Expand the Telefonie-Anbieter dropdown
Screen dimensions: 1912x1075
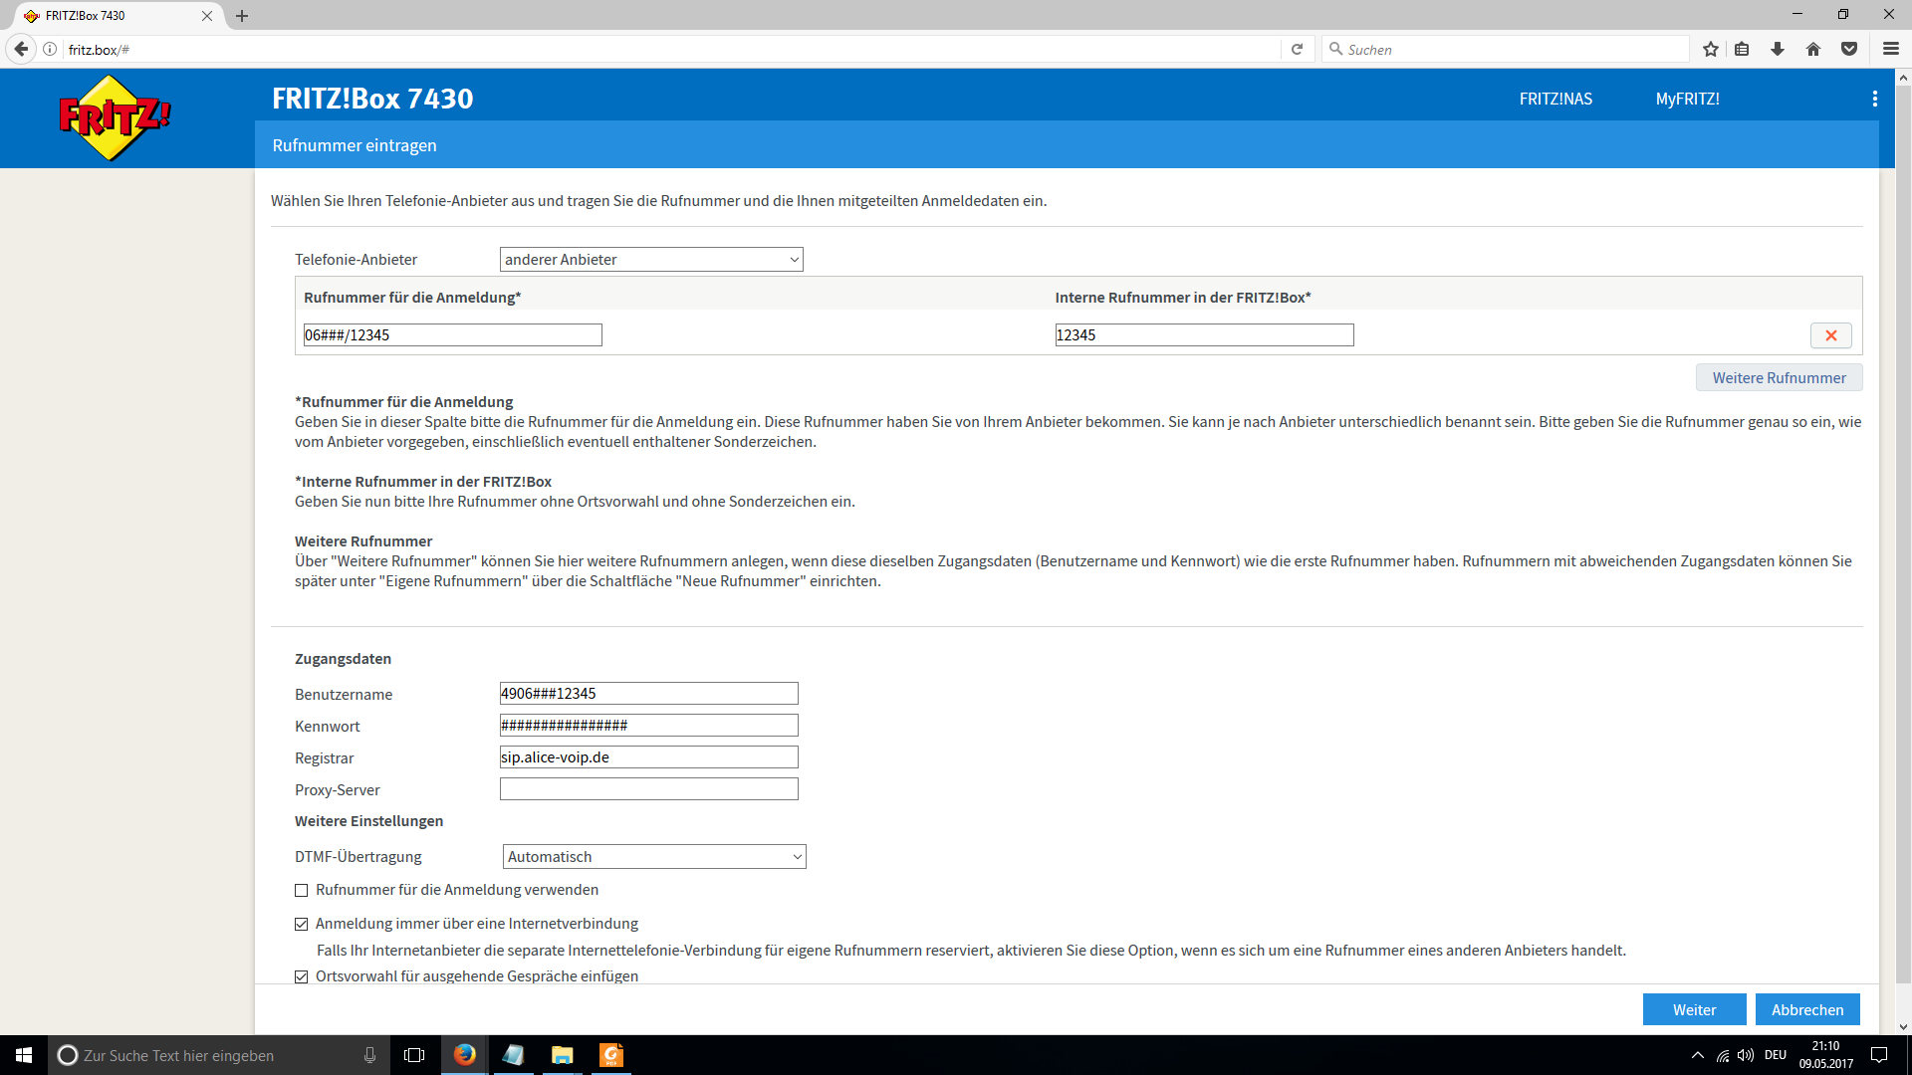point(651,260)
